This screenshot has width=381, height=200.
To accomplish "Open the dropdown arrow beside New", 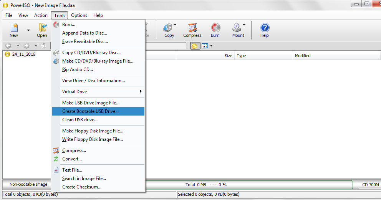I will [28, 30].
